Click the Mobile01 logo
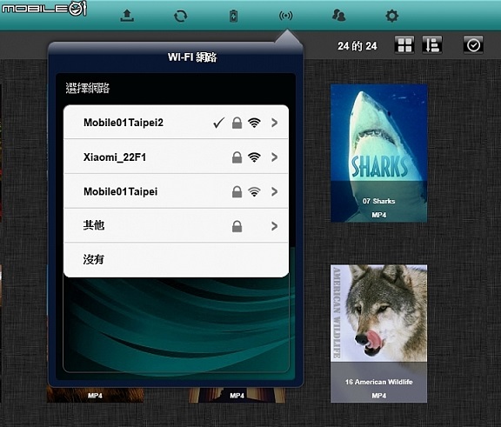This screenshot has height=427, width=501. (x=44, y=9)
